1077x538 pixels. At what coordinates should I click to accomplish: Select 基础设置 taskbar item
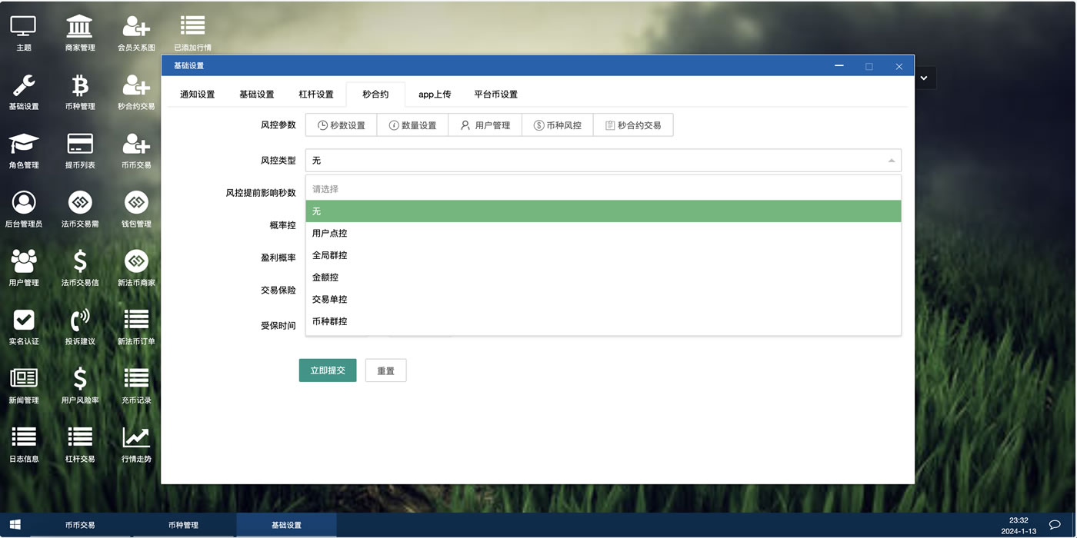(x=286, y=525)
